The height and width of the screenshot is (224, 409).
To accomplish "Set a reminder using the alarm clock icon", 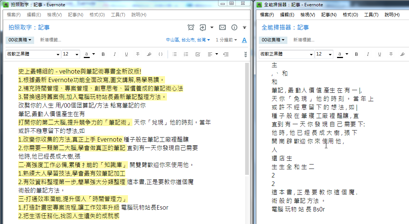I will [x=191, y=27].
